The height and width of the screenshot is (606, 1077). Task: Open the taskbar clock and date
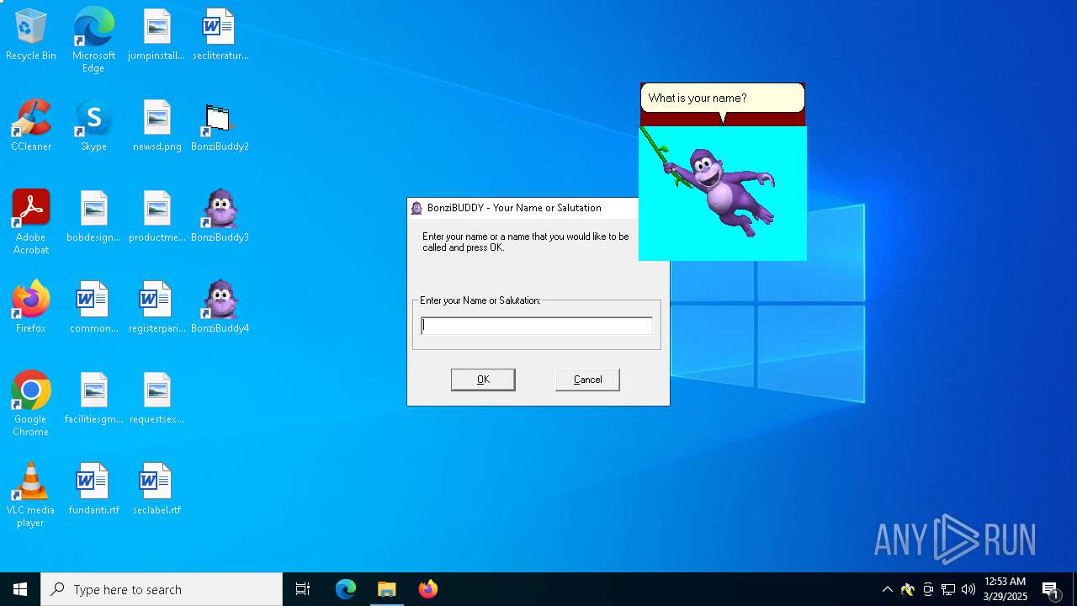pos(1005,589)
